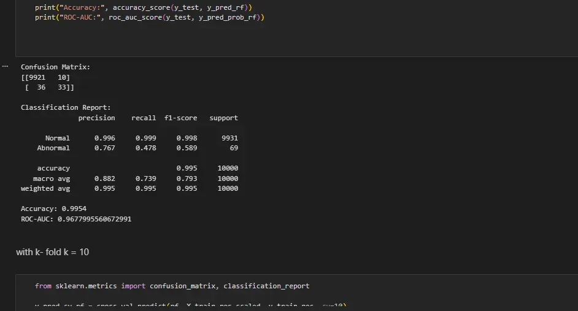Click the 'Accuracy: 0.9954' output line
This screenshot has height=311, width=578.
point(53,209)
